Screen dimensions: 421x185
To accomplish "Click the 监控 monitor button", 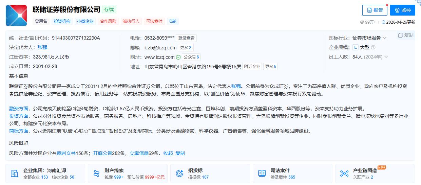I will pyautogui.click(x=403, y=10).
